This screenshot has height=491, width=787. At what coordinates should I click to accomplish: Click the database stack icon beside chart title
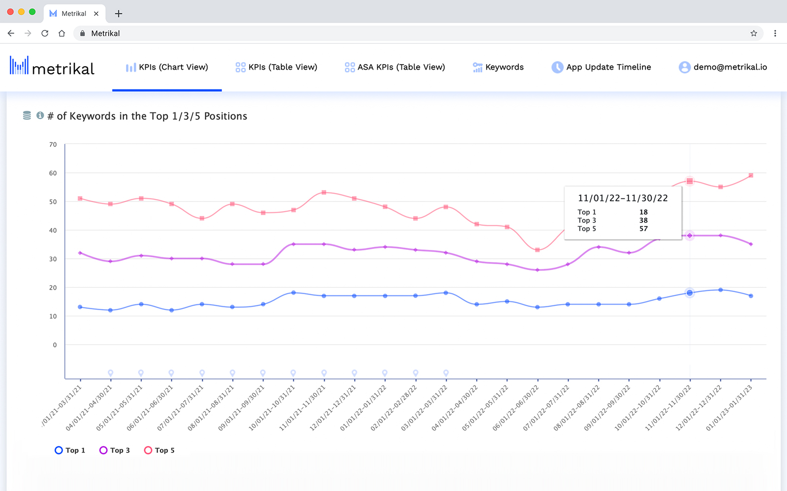click(x=27, y=115)
